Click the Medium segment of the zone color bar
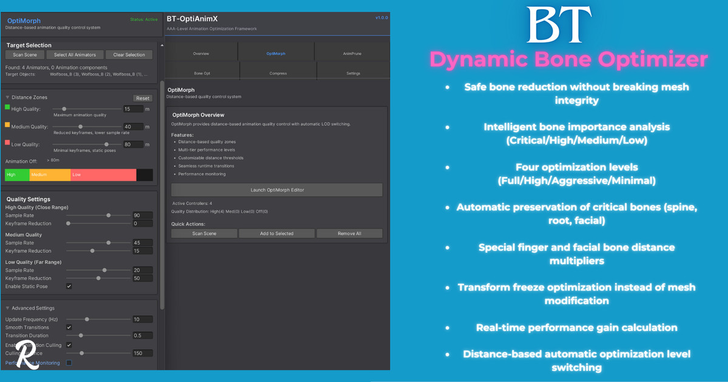The width and height of the screenshot is (728, 382). coord(50,175)
